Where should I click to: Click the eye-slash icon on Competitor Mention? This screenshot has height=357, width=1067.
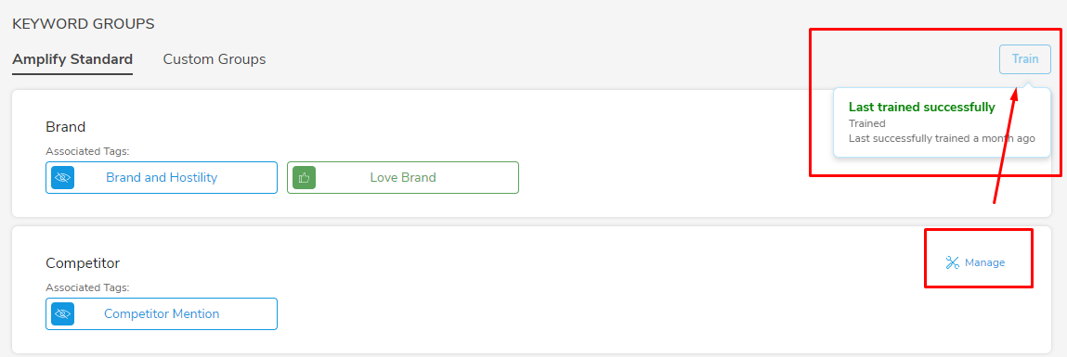[x=62, y=313]
